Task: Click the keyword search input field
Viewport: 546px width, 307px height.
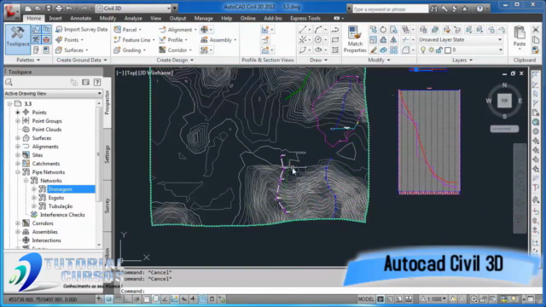Action: (x=390, y=9)
